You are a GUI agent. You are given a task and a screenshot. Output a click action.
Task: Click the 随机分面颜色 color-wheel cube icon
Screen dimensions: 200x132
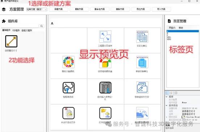point(68,62)
